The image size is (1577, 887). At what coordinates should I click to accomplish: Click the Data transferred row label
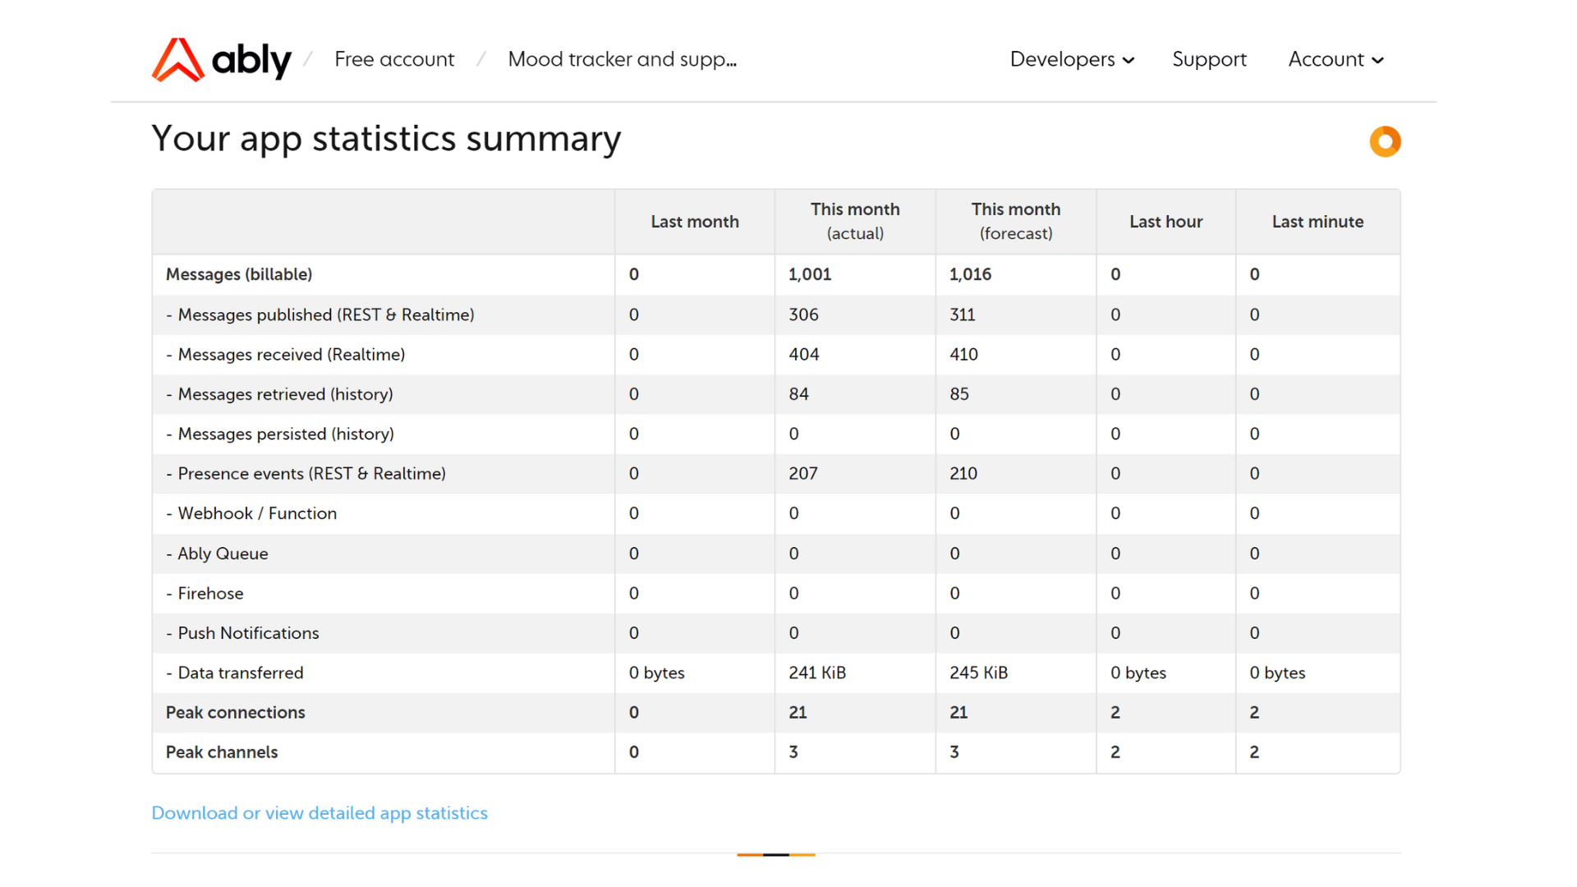(240, 673)
